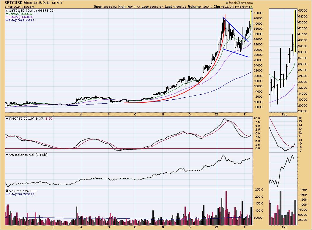312x230 pixels.
Task: Click Feb label below the zoomed volume panel
Action: [x=285, y=227]
